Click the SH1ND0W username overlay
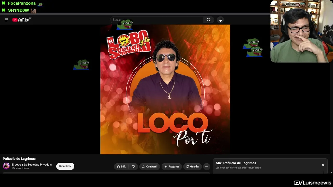Screen dimensions: 333x187 point(18,10)
